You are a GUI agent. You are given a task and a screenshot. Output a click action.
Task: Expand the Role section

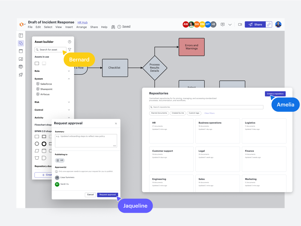(x=69, y=71)
